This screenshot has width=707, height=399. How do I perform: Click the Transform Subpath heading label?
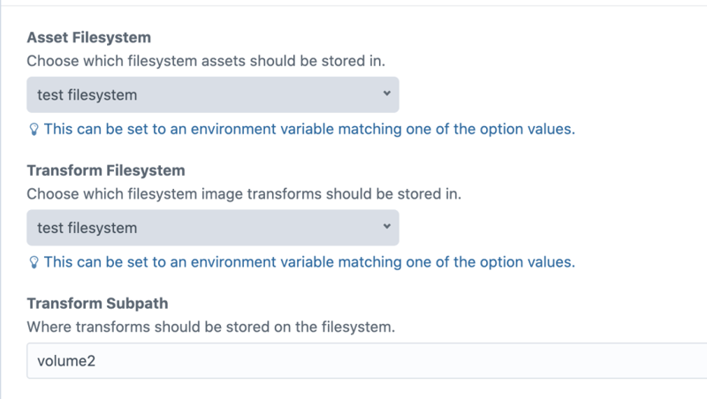click(95, 304)
